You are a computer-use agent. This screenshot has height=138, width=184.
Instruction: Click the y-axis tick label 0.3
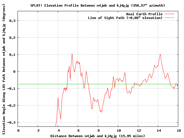point(12,21)
